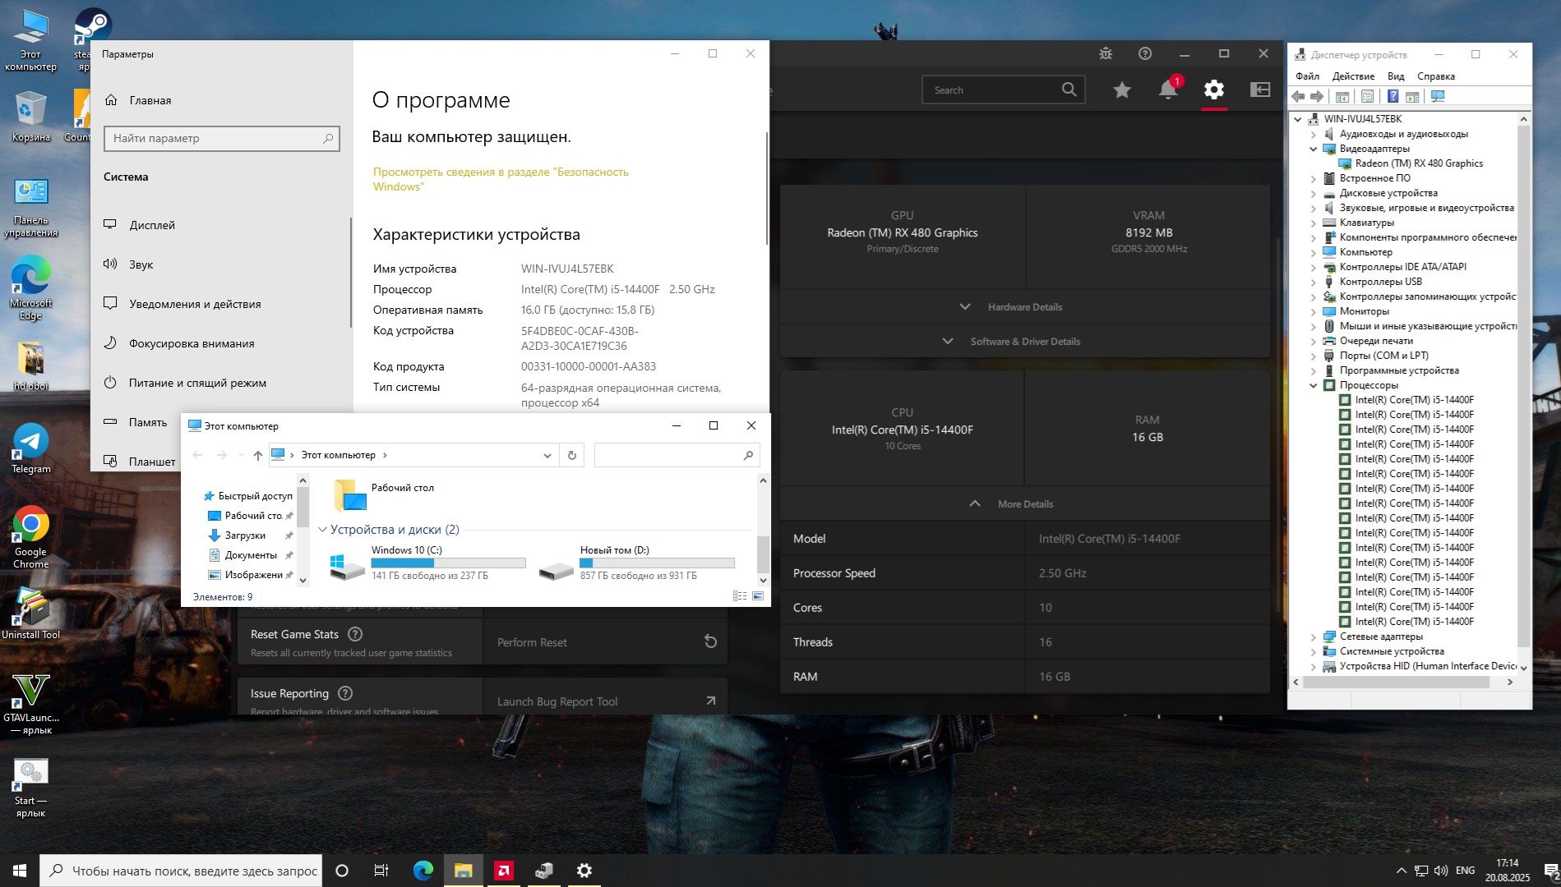This screenshot has width=1561, height=887.
Task: Expand the Сетевые адаптеры node arrow
Action: click(1314, 637)
